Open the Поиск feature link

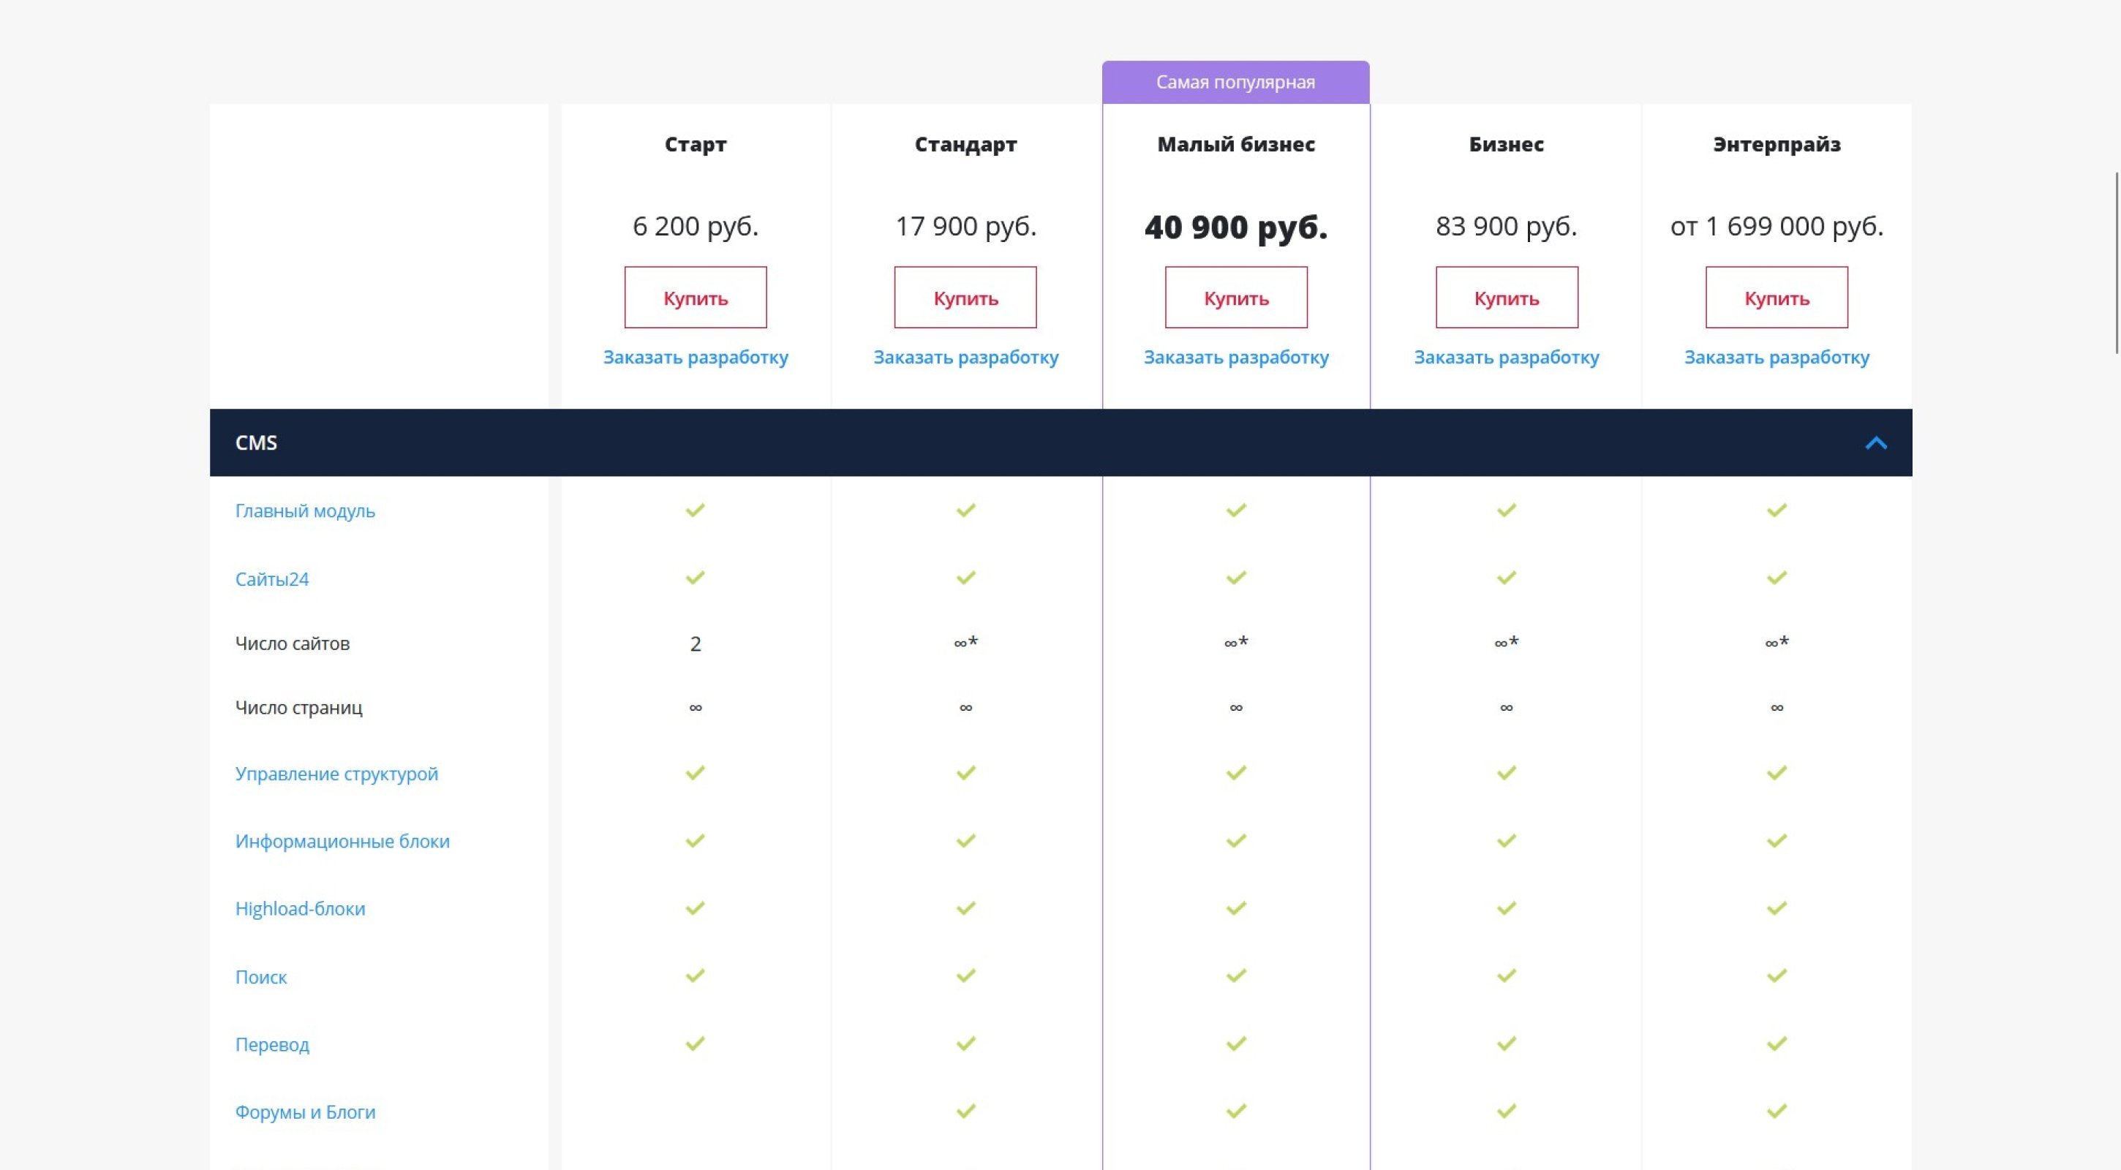261,978
